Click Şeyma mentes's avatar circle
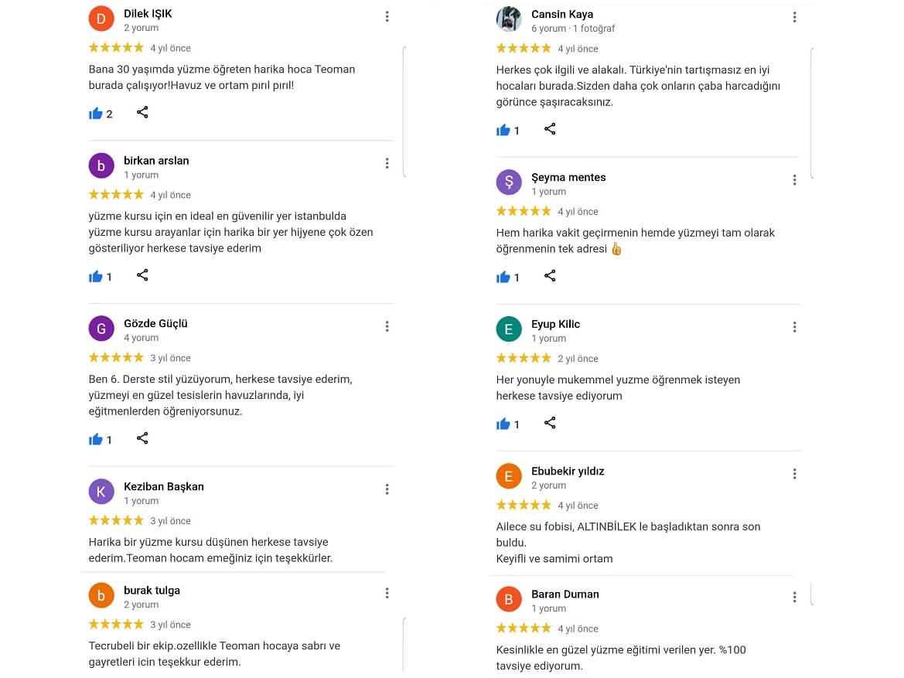This screenshot has height=678, width=904. point(509,182)
